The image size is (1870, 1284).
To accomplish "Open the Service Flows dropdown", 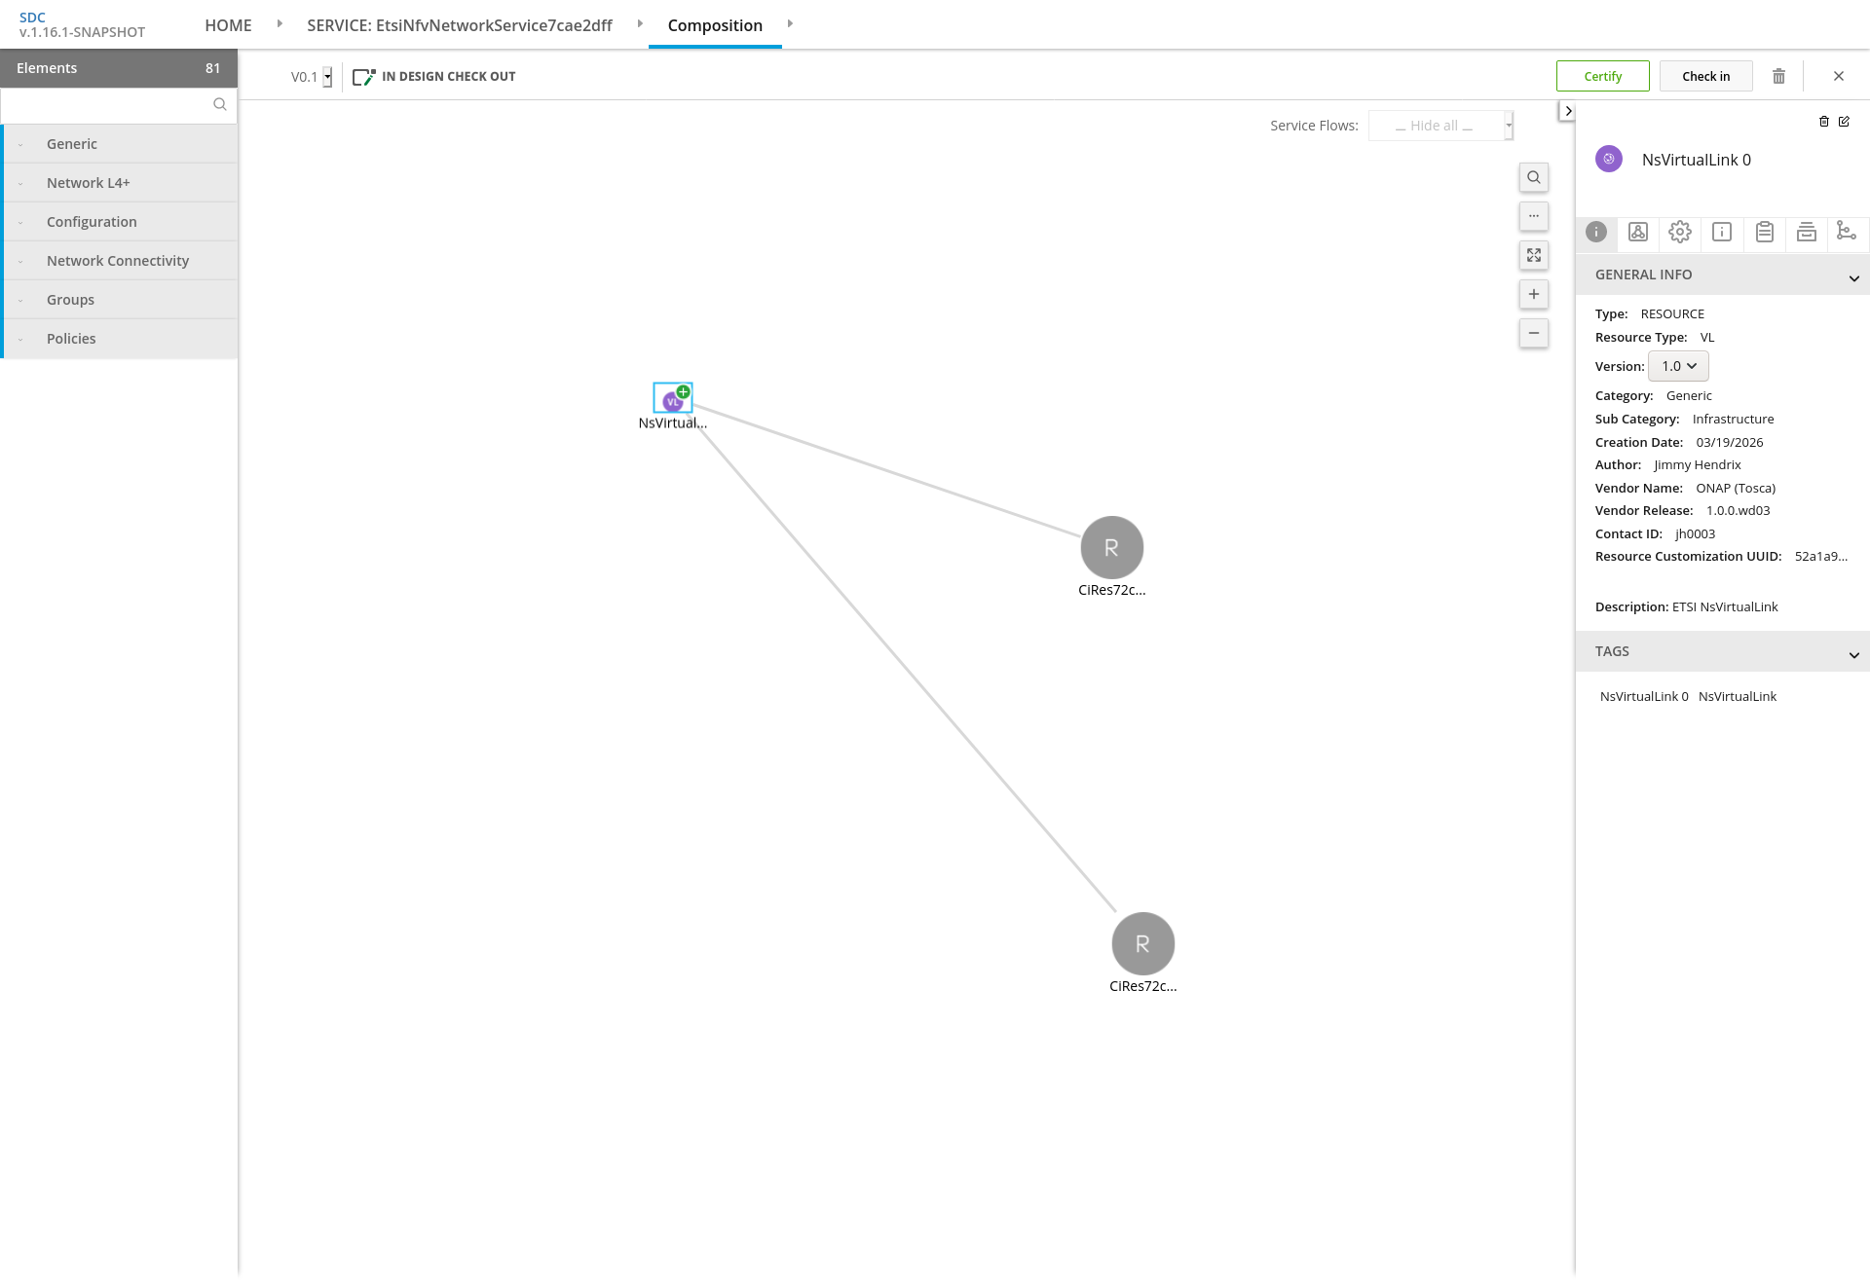I will coord(1440,126).
